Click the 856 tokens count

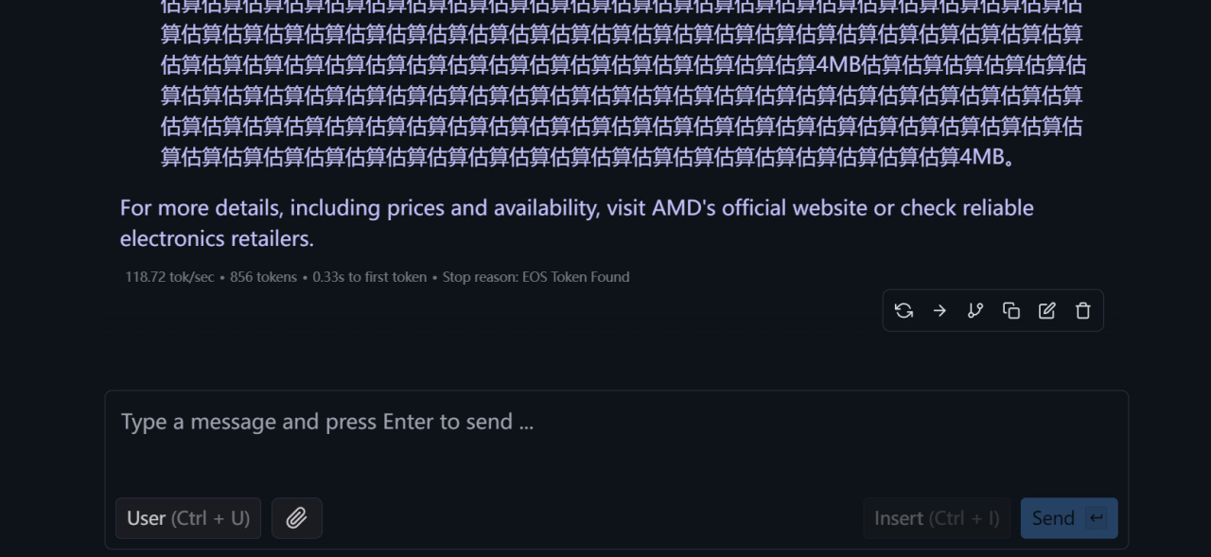(263, 277)
